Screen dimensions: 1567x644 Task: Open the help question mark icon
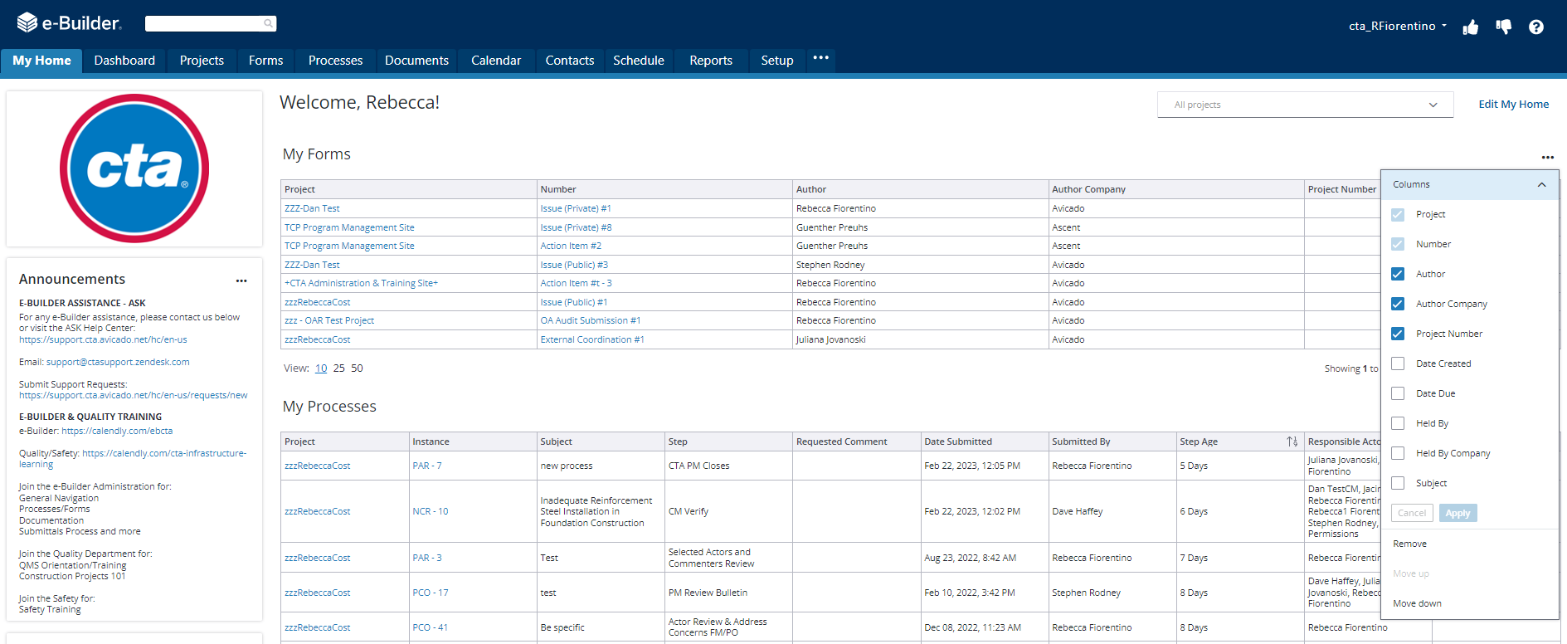pos(1536,27)
